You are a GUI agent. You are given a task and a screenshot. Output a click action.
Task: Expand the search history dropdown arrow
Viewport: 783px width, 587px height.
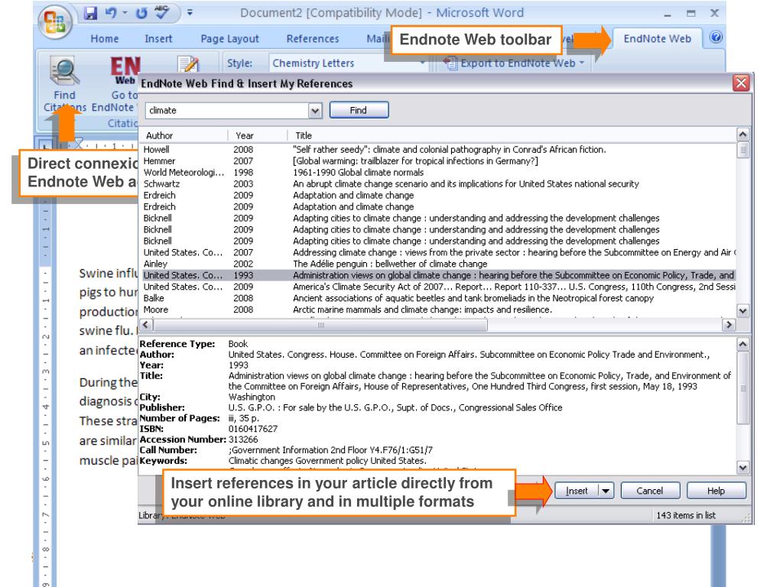315,110
